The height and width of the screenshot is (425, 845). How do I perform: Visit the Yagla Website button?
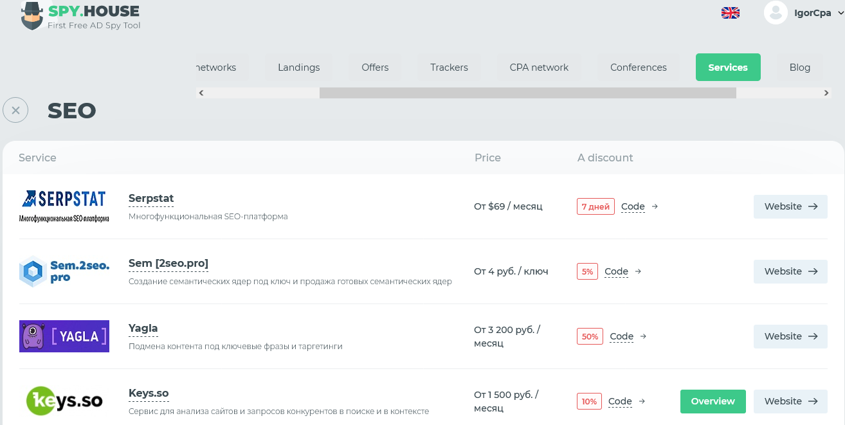tap(790, 336)
